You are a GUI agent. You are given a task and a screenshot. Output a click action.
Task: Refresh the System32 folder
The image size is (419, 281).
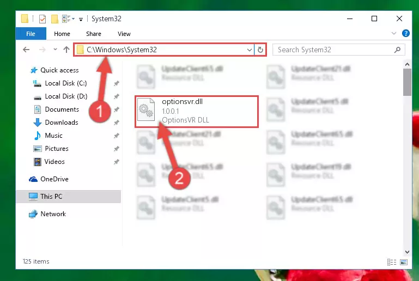click(x=260, y=50)
